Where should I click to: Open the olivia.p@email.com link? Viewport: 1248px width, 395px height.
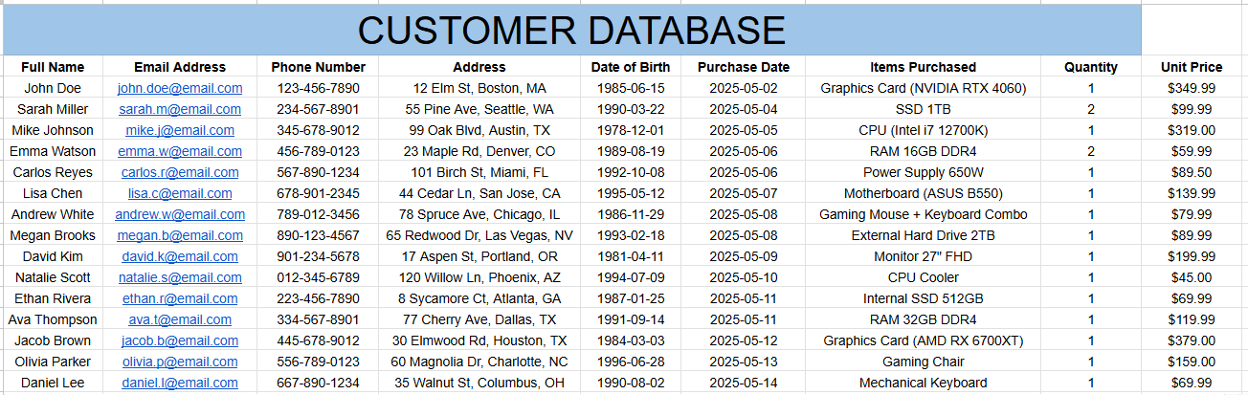tap(180, 362)
